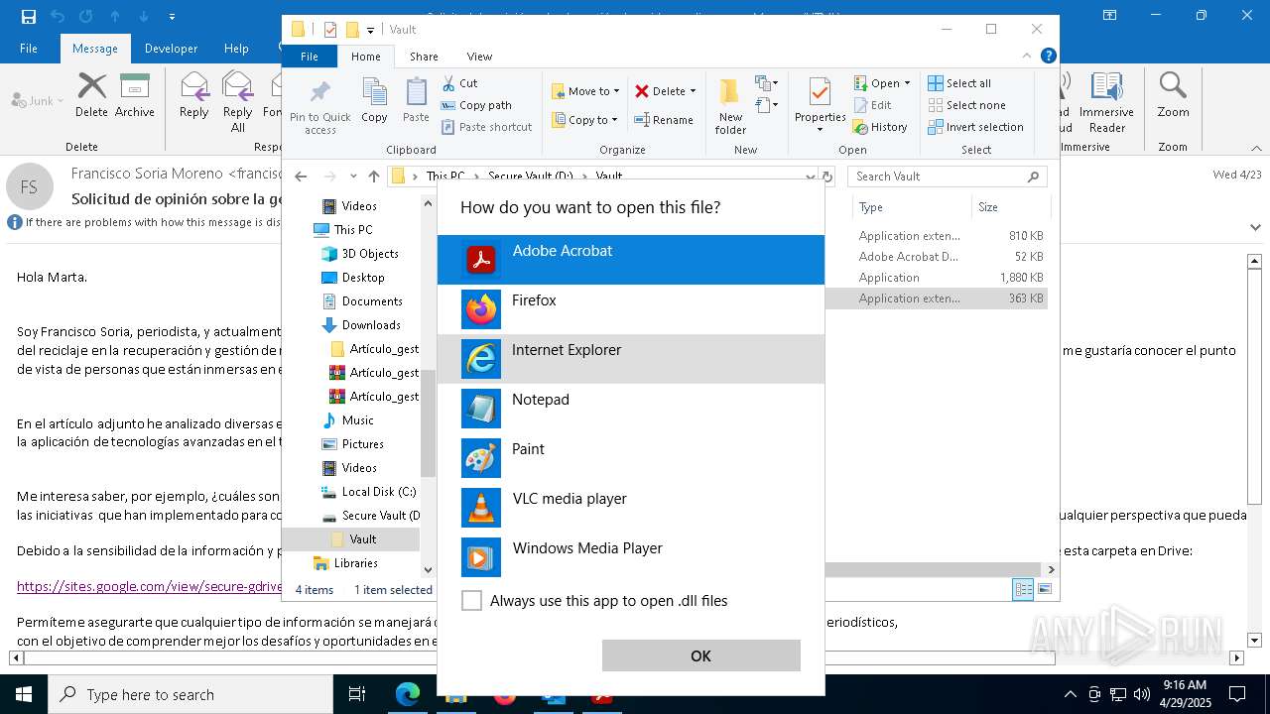Select Libraries in the navigation pane
Screen dimensions: 1270x714
355,563
